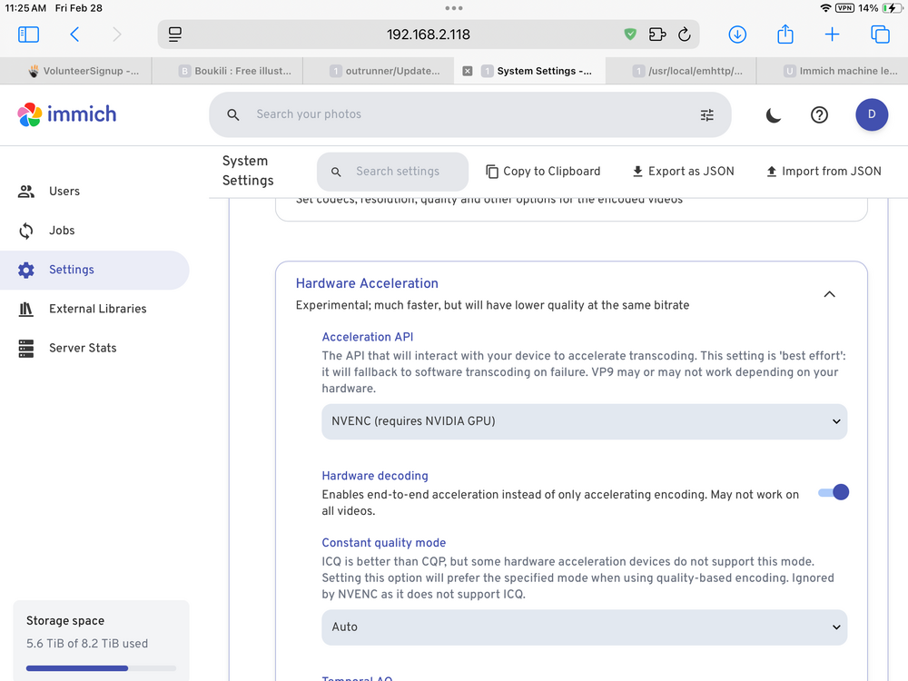Open the search filter options icon
Viewport: 908px width, 681px height.
pos(707,115)
